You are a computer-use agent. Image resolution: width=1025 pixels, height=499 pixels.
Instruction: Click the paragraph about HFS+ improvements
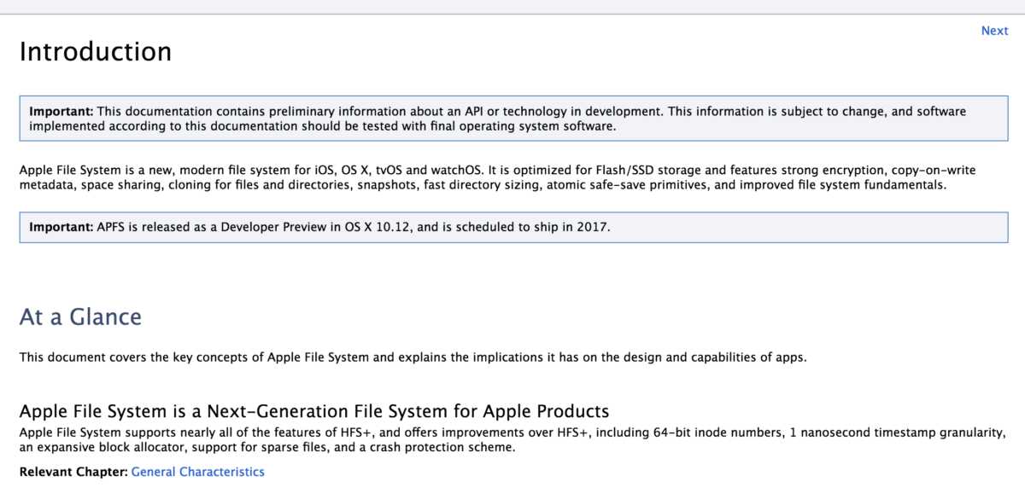511,440
